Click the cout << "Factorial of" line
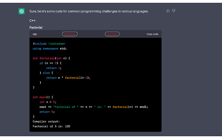The height and width of the screenshot is (139, 222). (94, 107)
